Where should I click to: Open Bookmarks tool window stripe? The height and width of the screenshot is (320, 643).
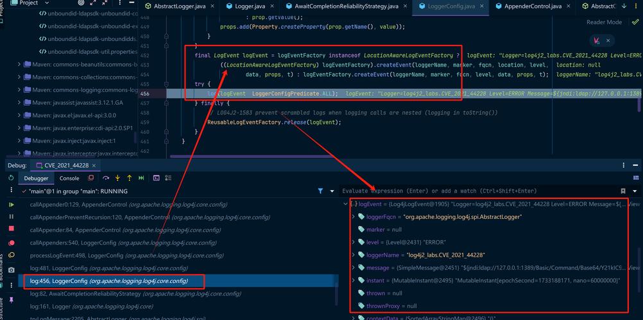tap(2, 270)
